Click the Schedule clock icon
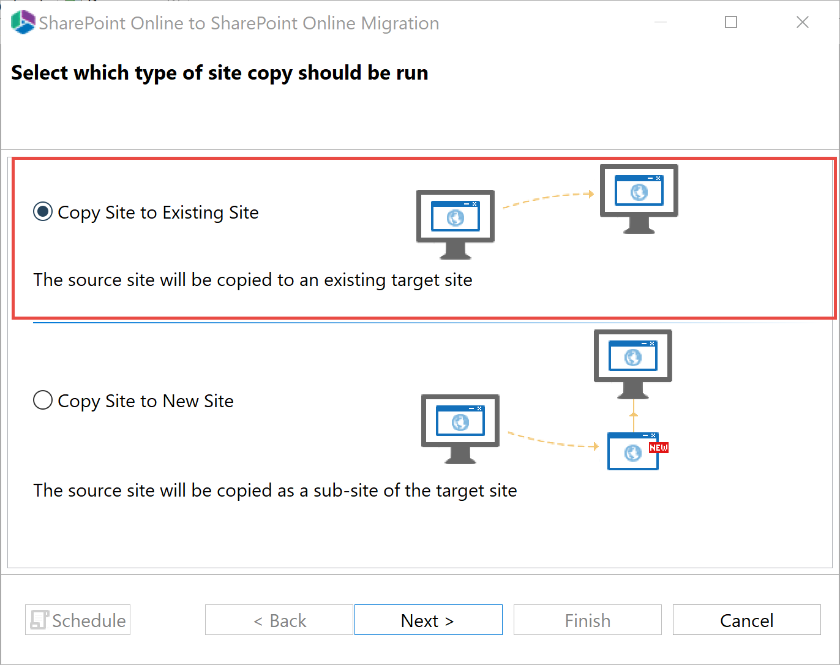Image resolution: width=840 pixels, height=665 pixels. pos(40,620)
